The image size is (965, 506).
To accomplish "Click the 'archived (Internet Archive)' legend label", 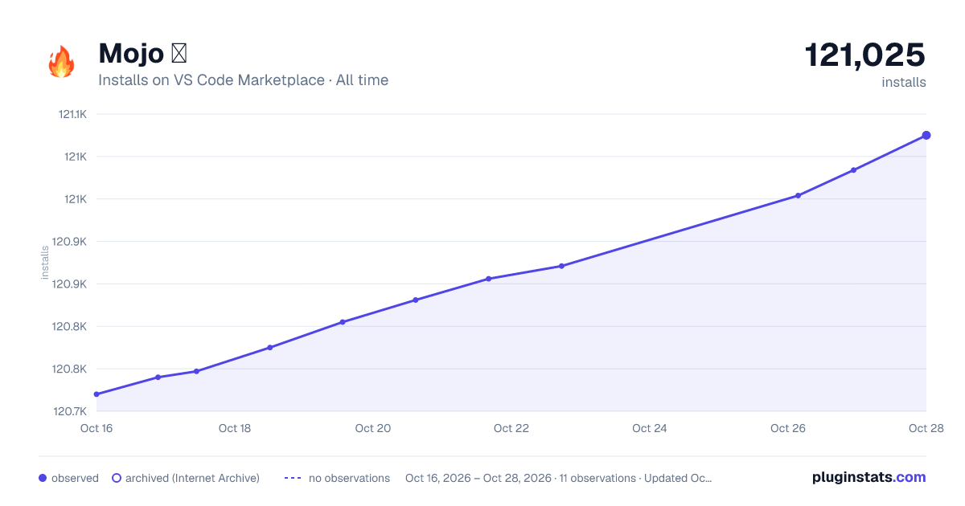I will tap(192, 478).
